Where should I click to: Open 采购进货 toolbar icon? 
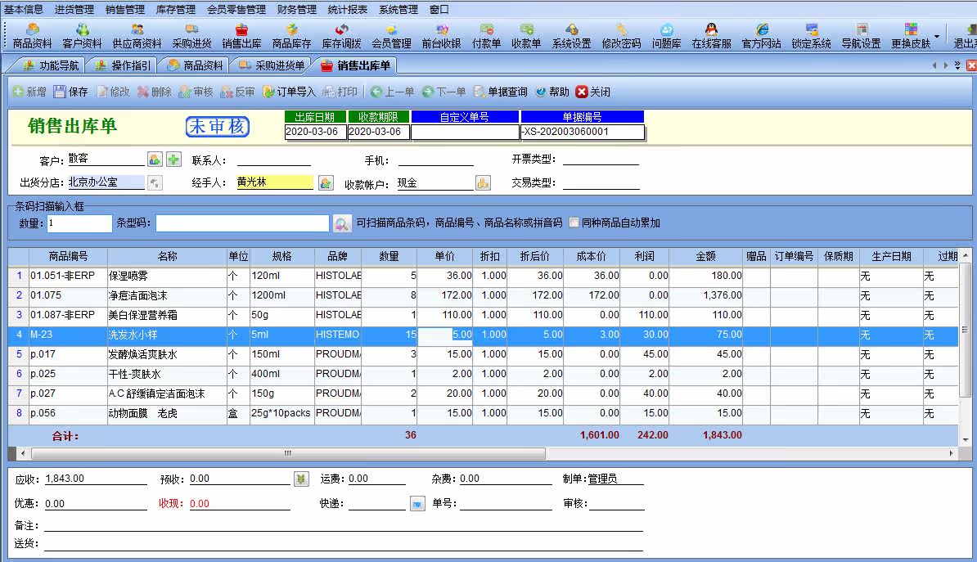(192, 36)
